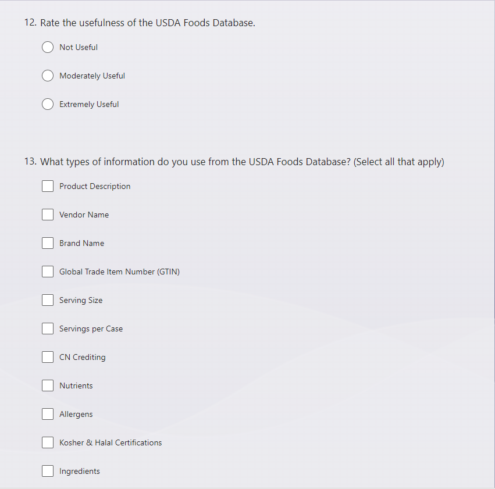This screenshot has width=495, height=489.
Task: Enable the Nutrients checkbox
Action: click(x=48, y=386)
